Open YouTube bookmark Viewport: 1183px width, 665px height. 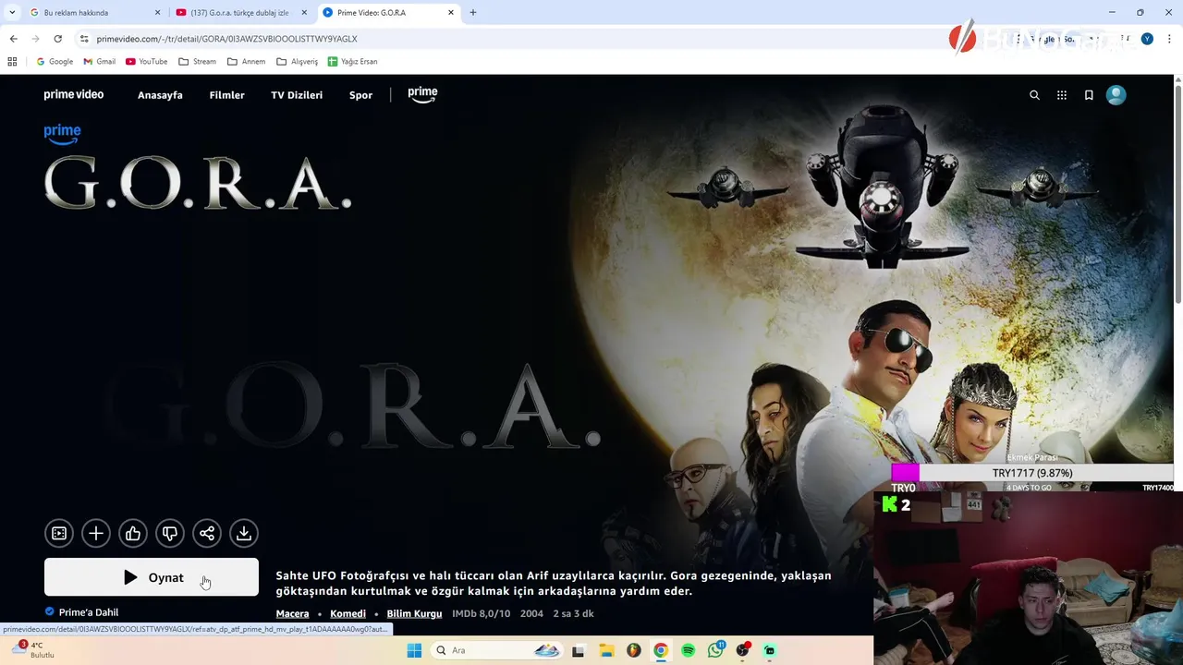point(147,62)
